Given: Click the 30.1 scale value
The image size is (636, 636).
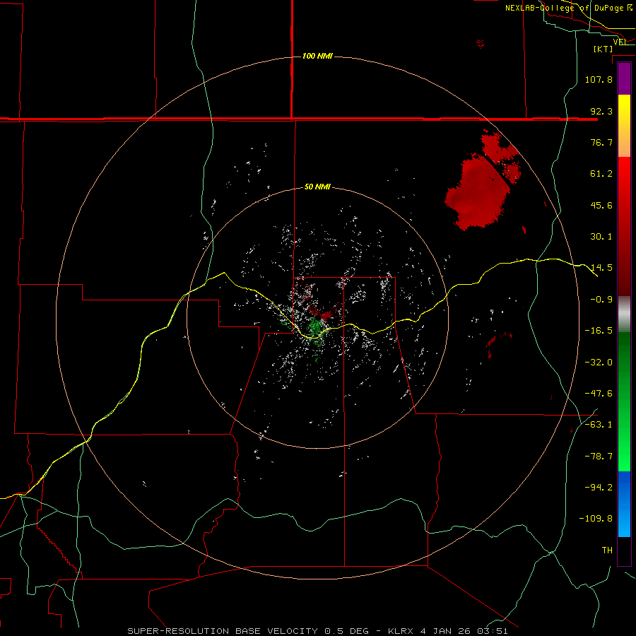Looking at the screenshot, I should tap(601, 237).
